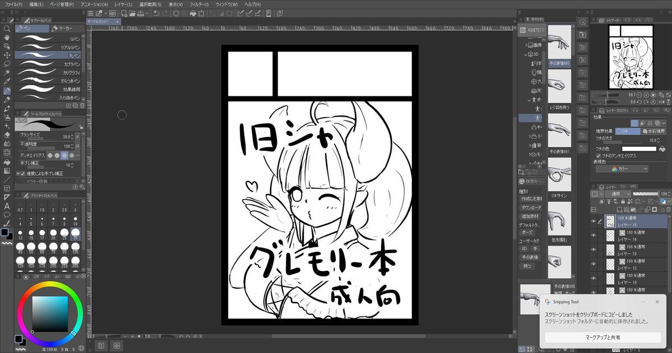This screenshot has width=672, height=353.
Task: Open the 編集(E) menu
Action: click(x=36, y=4)
